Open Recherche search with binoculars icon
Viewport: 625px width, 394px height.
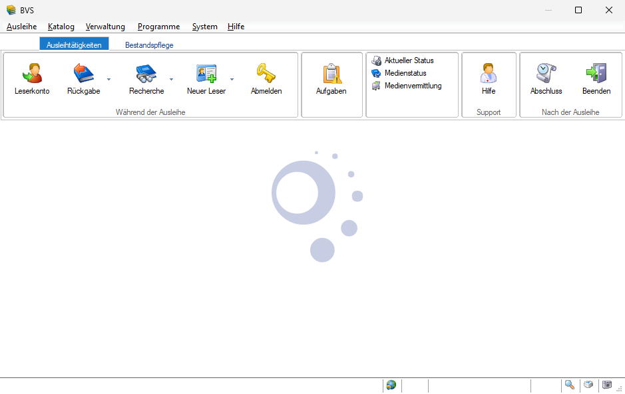pos(146,73)
